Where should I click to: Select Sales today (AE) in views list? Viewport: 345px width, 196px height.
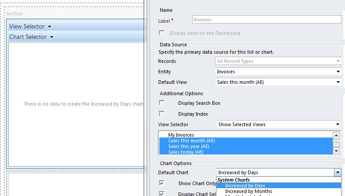186,152
